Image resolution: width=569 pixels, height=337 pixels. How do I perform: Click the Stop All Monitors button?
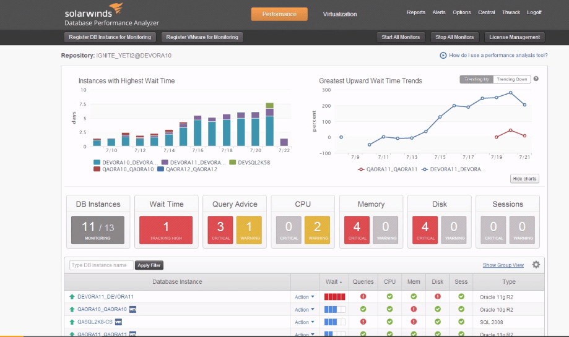(x=454, y=37)
